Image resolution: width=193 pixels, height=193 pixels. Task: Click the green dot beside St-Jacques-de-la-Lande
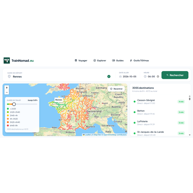tap(135, 133)
